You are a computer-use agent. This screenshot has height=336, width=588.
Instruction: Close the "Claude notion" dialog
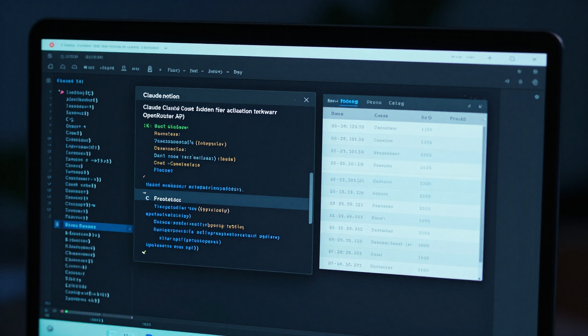coord(306,100)
